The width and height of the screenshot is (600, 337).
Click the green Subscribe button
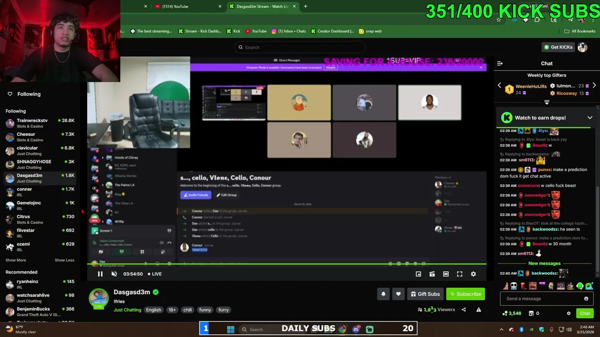tap(465, 294)
